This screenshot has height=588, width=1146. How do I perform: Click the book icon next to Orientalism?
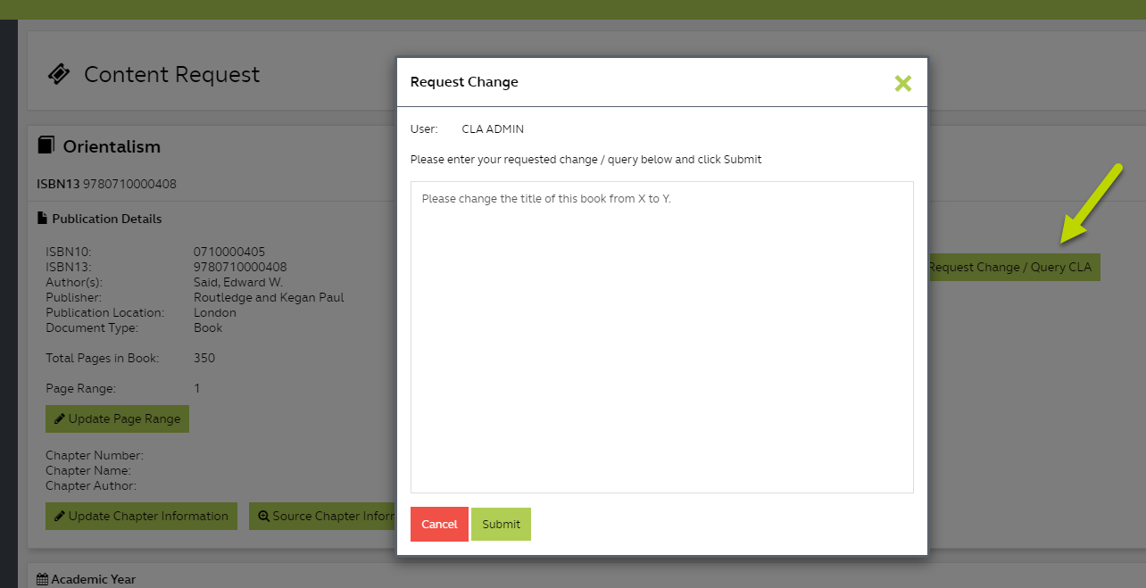point(46,145)
